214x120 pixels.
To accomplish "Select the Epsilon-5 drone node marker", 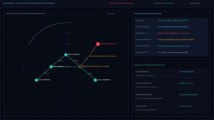I will 95,80.
